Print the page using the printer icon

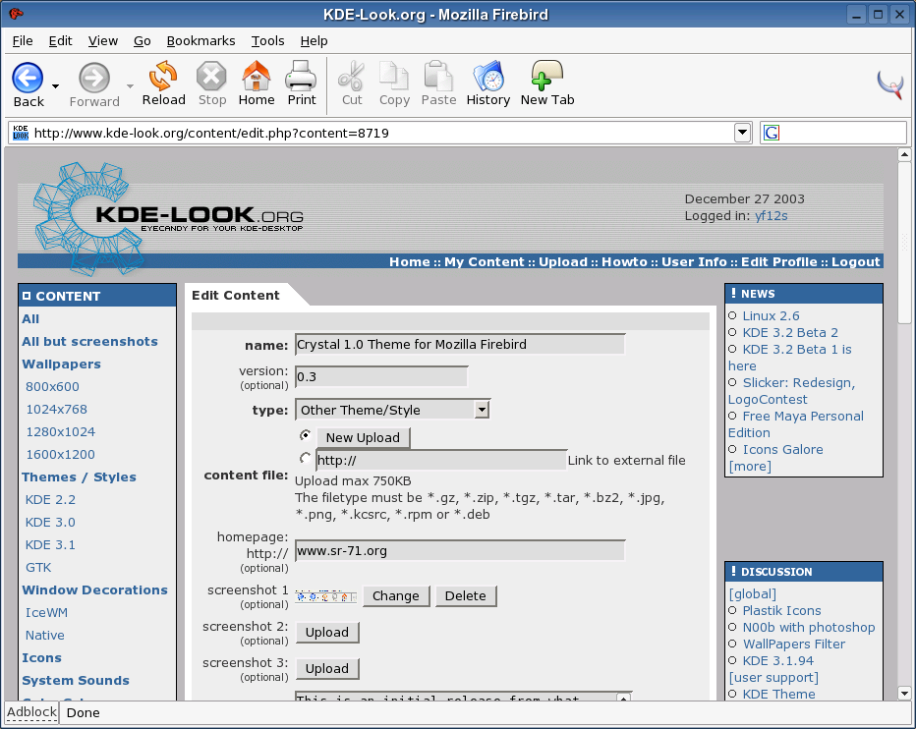[x=302, y=76]
